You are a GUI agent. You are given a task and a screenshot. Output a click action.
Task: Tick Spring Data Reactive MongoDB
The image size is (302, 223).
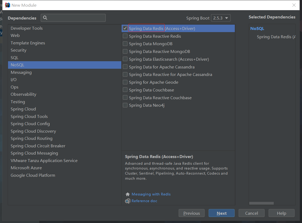coord(125,51)
